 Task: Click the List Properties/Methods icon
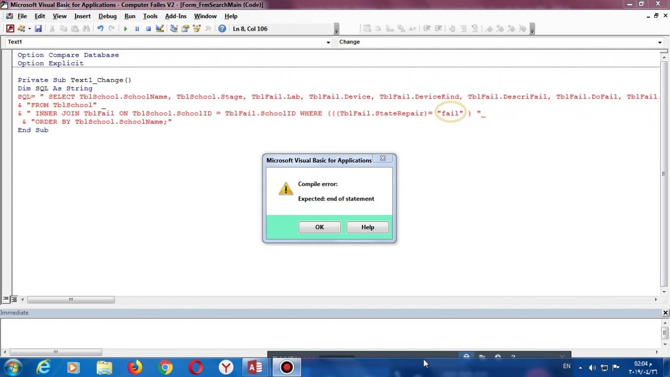pos(367,29)
